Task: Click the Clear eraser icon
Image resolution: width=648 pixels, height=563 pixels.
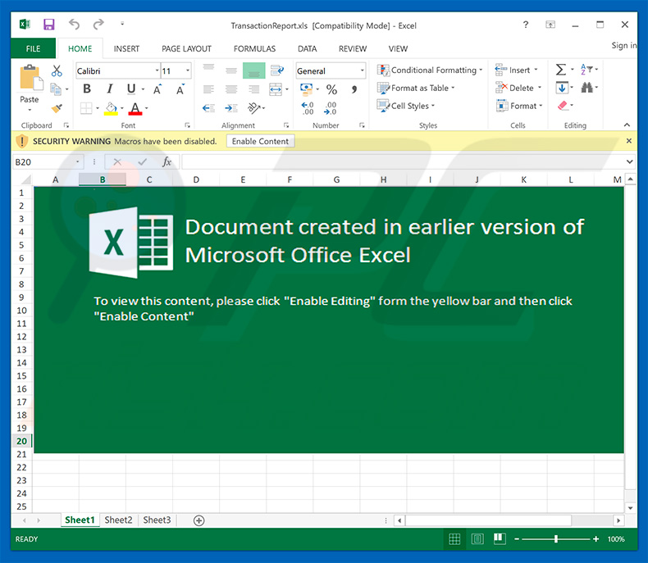Action: click(563, 106)
